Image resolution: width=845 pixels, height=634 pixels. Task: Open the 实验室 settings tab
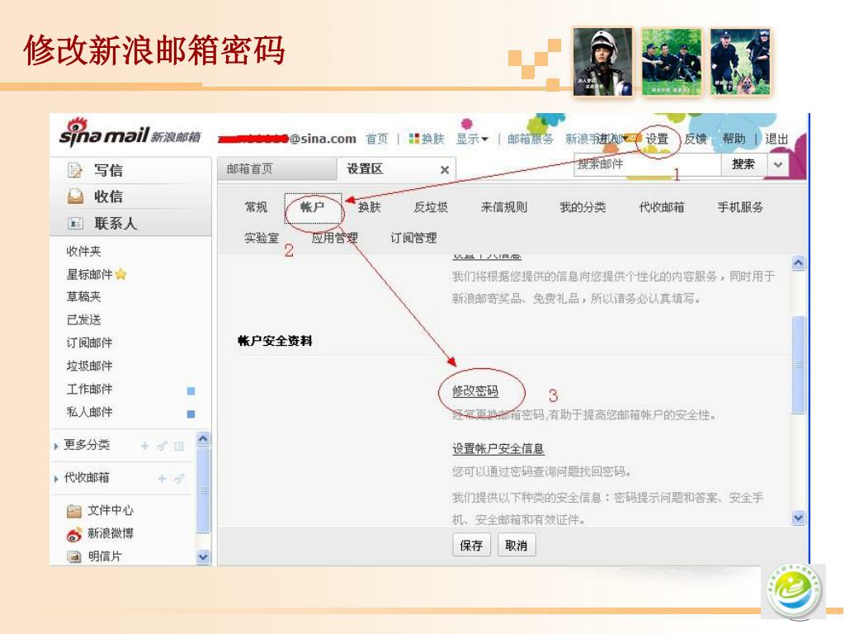pos(262,238)
